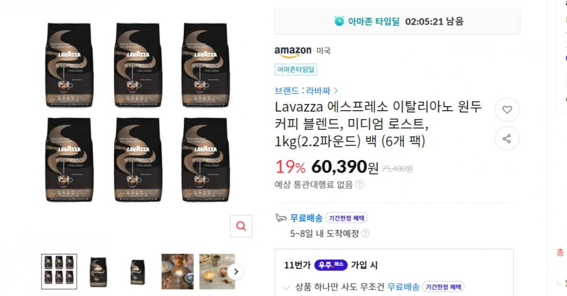Click the airplane icon next to 무료배송
Image resolution: width=567 pixels, height=296 pixels.
tap(281, 218)
